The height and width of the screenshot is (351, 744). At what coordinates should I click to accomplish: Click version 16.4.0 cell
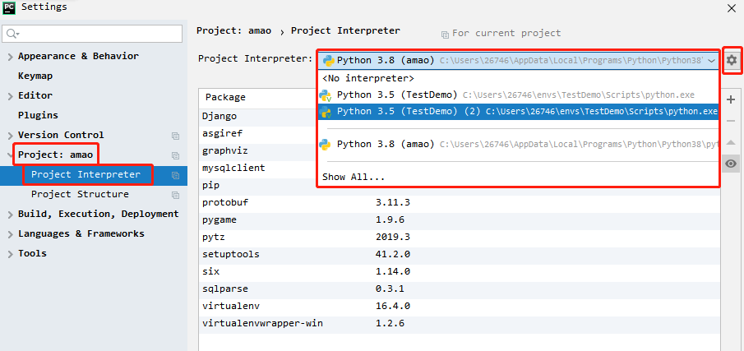coord(392,306)
